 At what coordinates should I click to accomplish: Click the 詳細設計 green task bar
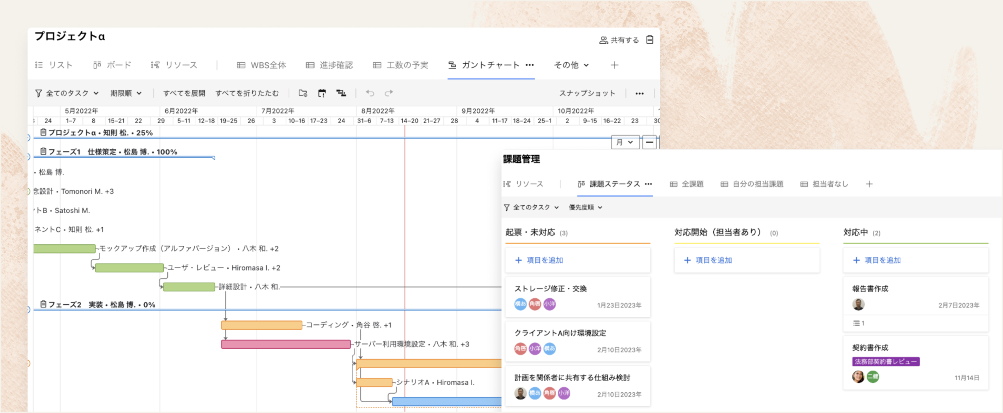(x=189, y=287)
